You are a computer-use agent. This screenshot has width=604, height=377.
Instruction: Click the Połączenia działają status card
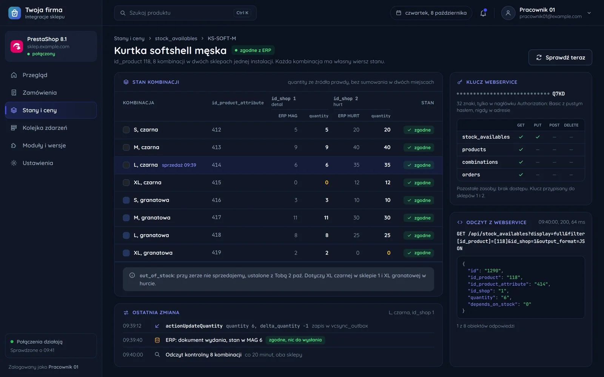tap(51, 346)
